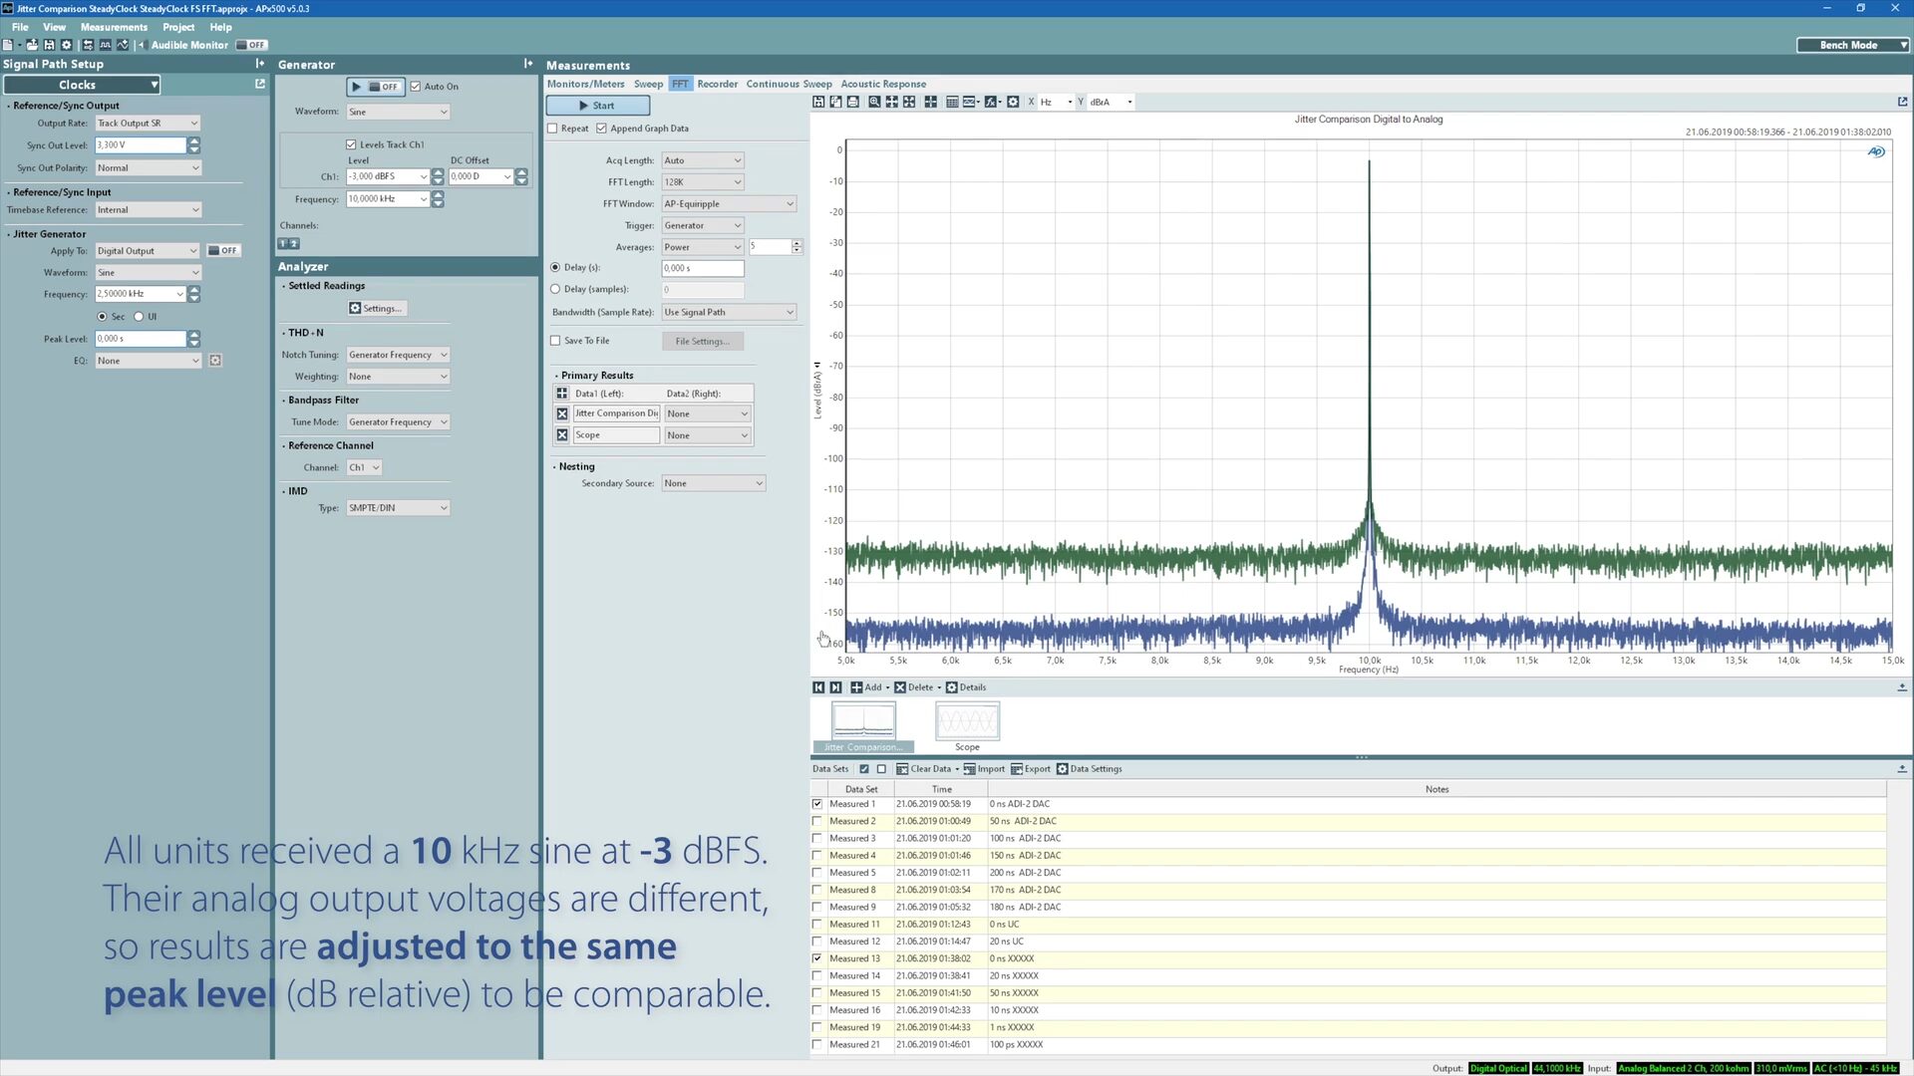Click the graph zoom magnifier icon
Image resolution: width=1914 pixels, height=1076 pixels.
874,102
